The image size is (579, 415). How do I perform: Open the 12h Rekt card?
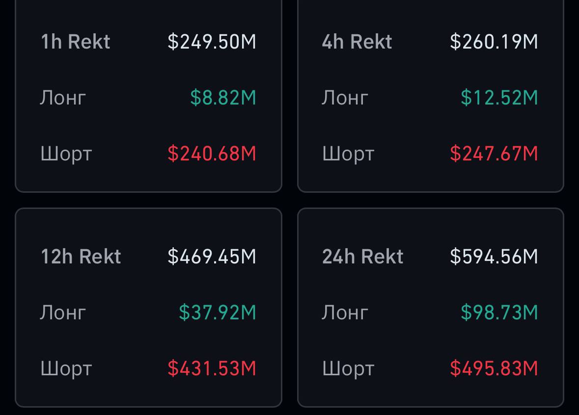pyautogui.click(x=148, y=308)
